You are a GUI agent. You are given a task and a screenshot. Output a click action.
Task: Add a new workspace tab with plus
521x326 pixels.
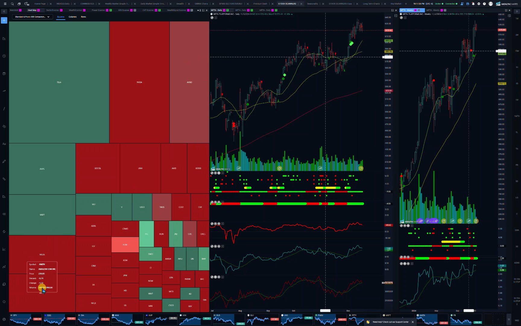pos(406,4)
